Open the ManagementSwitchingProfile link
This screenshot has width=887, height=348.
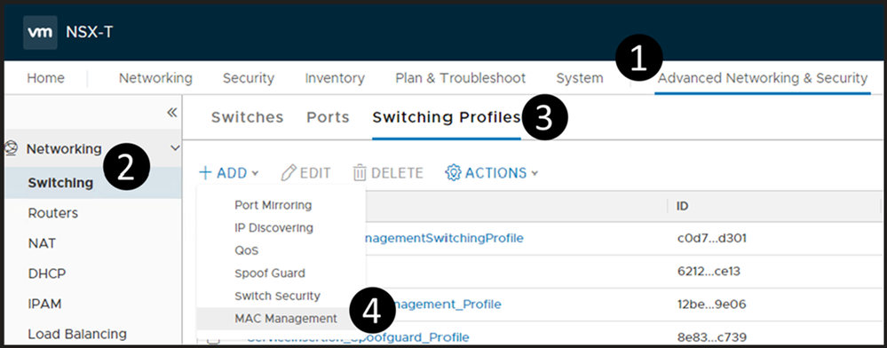coord(441,238)
